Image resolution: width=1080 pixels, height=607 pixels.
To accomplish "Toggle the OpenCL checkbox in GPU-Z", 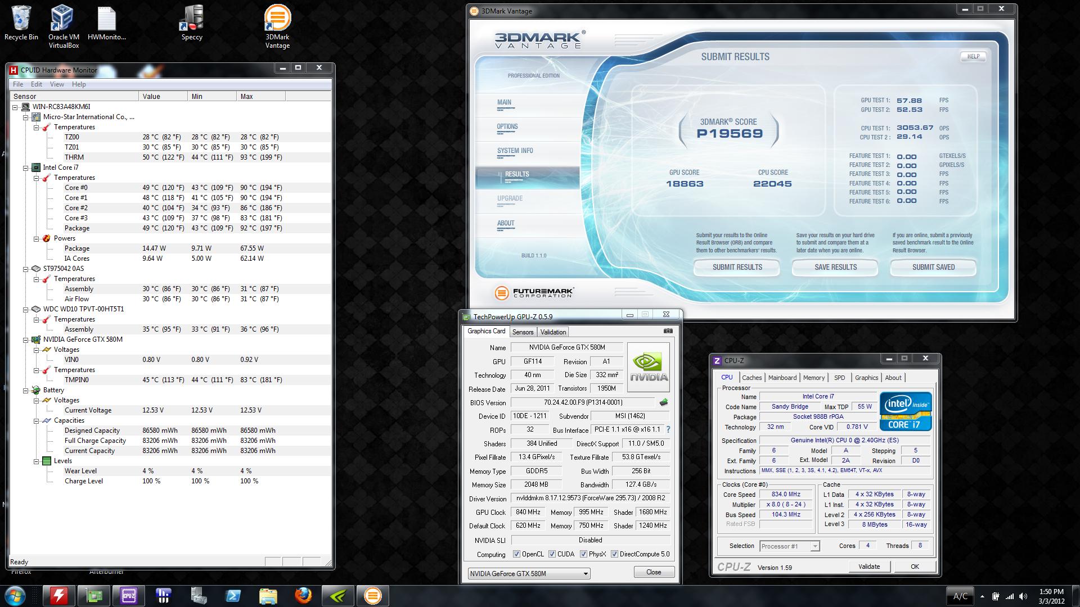I will pos(516,554).
